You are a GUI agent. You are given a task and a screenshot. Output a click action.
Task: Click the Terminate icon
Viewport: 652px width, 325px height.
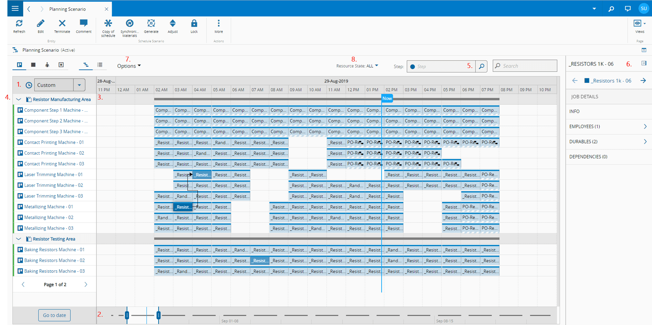pyautogui.click(x=62, y=24)
